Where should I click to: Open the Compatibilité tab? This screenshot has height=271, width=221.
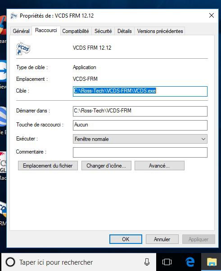(x=76, y=31)
